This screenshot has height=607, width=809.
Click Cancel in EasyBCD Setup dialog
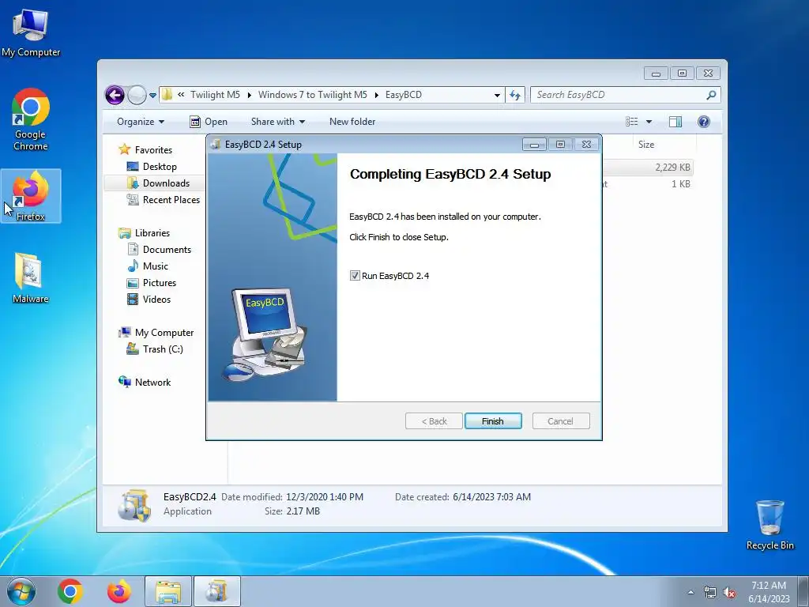click(x=560, y=421)
